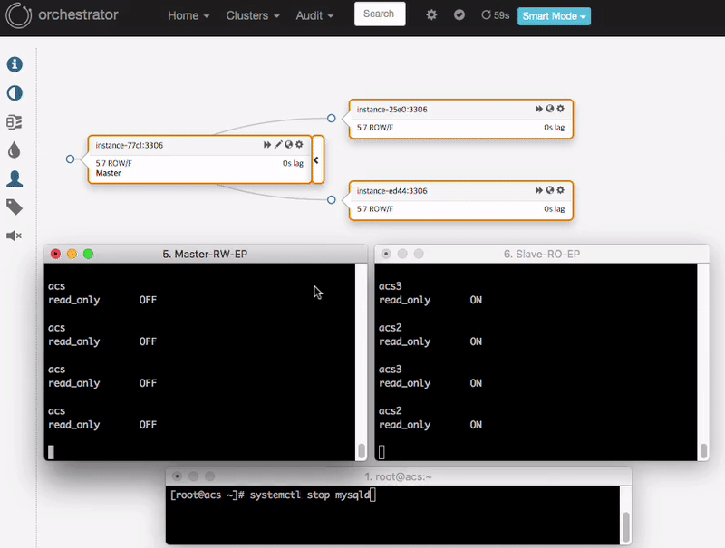Open the Home menu
The image size is (725, 548).
187,15
